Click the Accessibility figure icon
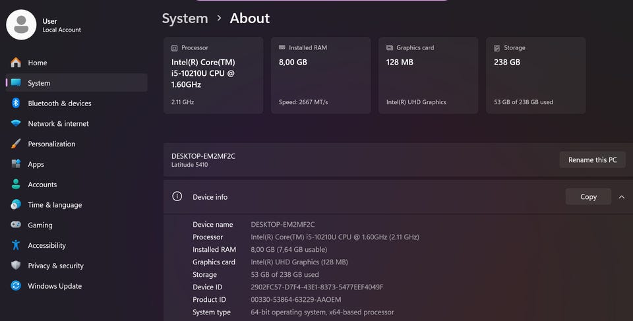 click(x=16, y=245)
